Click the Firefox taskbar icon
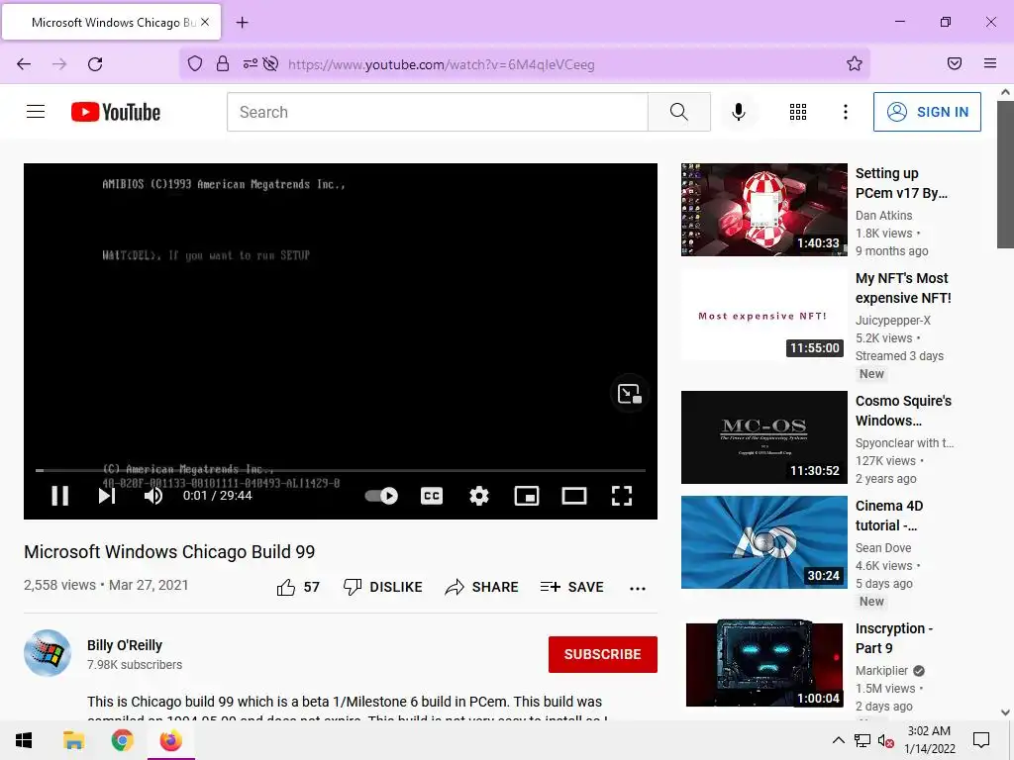Image resolution: width=1014 pixels, height=760 pixels. [170, 740]
